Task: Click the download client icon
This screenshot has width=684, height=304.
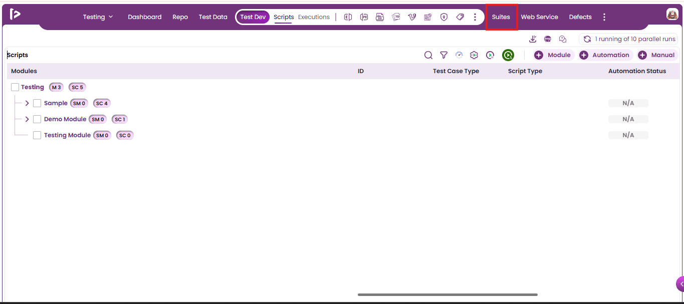Action: (x=533, y=39)
